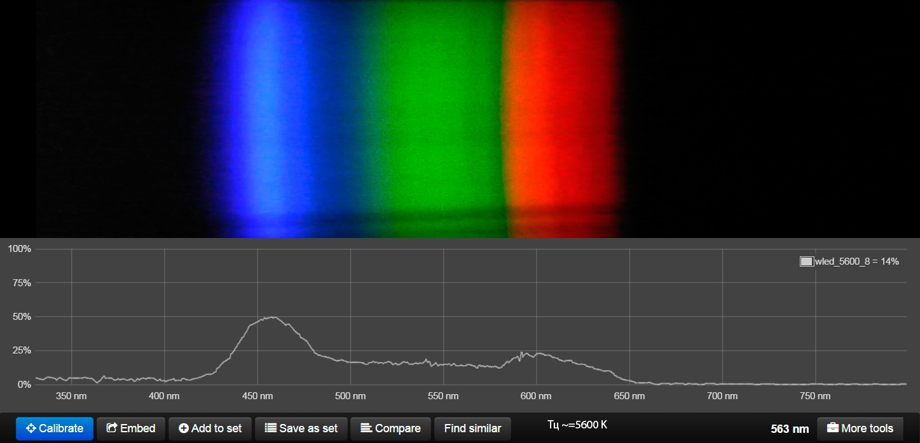920x443 pixels.
Task: Click Find similar
Action: (x=472, y=428)
